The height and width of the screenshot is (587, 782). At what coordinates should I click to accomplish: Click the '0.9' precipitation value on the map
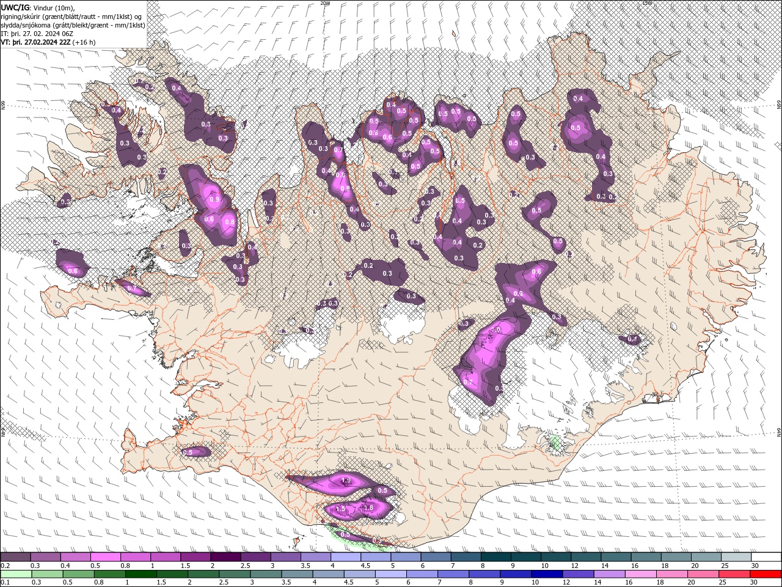coord(214,199)
